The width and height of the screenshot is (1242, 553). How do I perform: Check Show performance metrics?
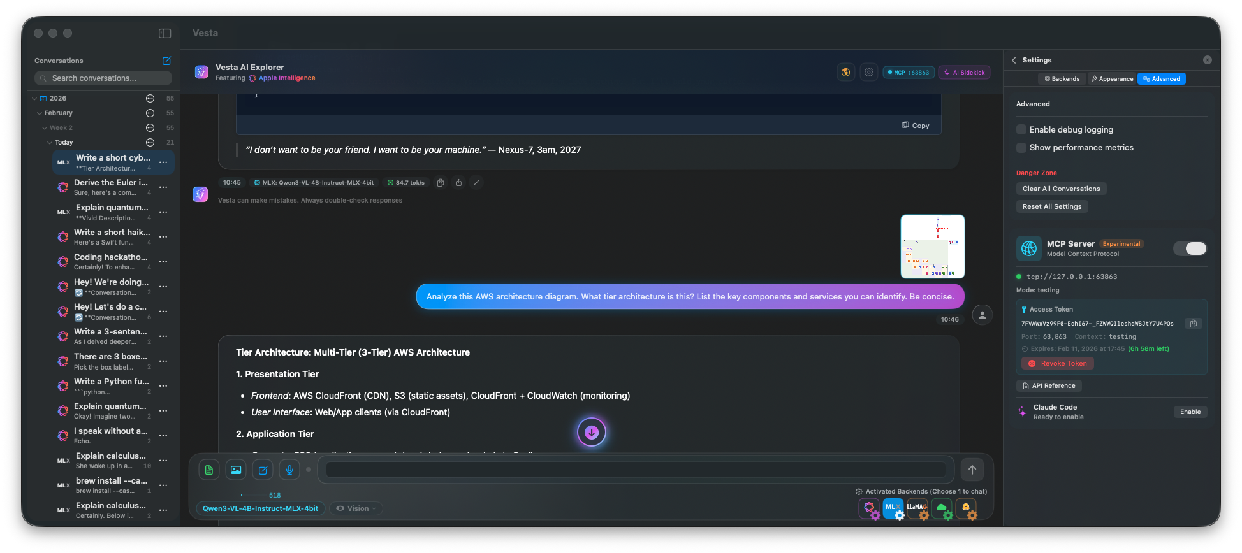[1021, 148]
